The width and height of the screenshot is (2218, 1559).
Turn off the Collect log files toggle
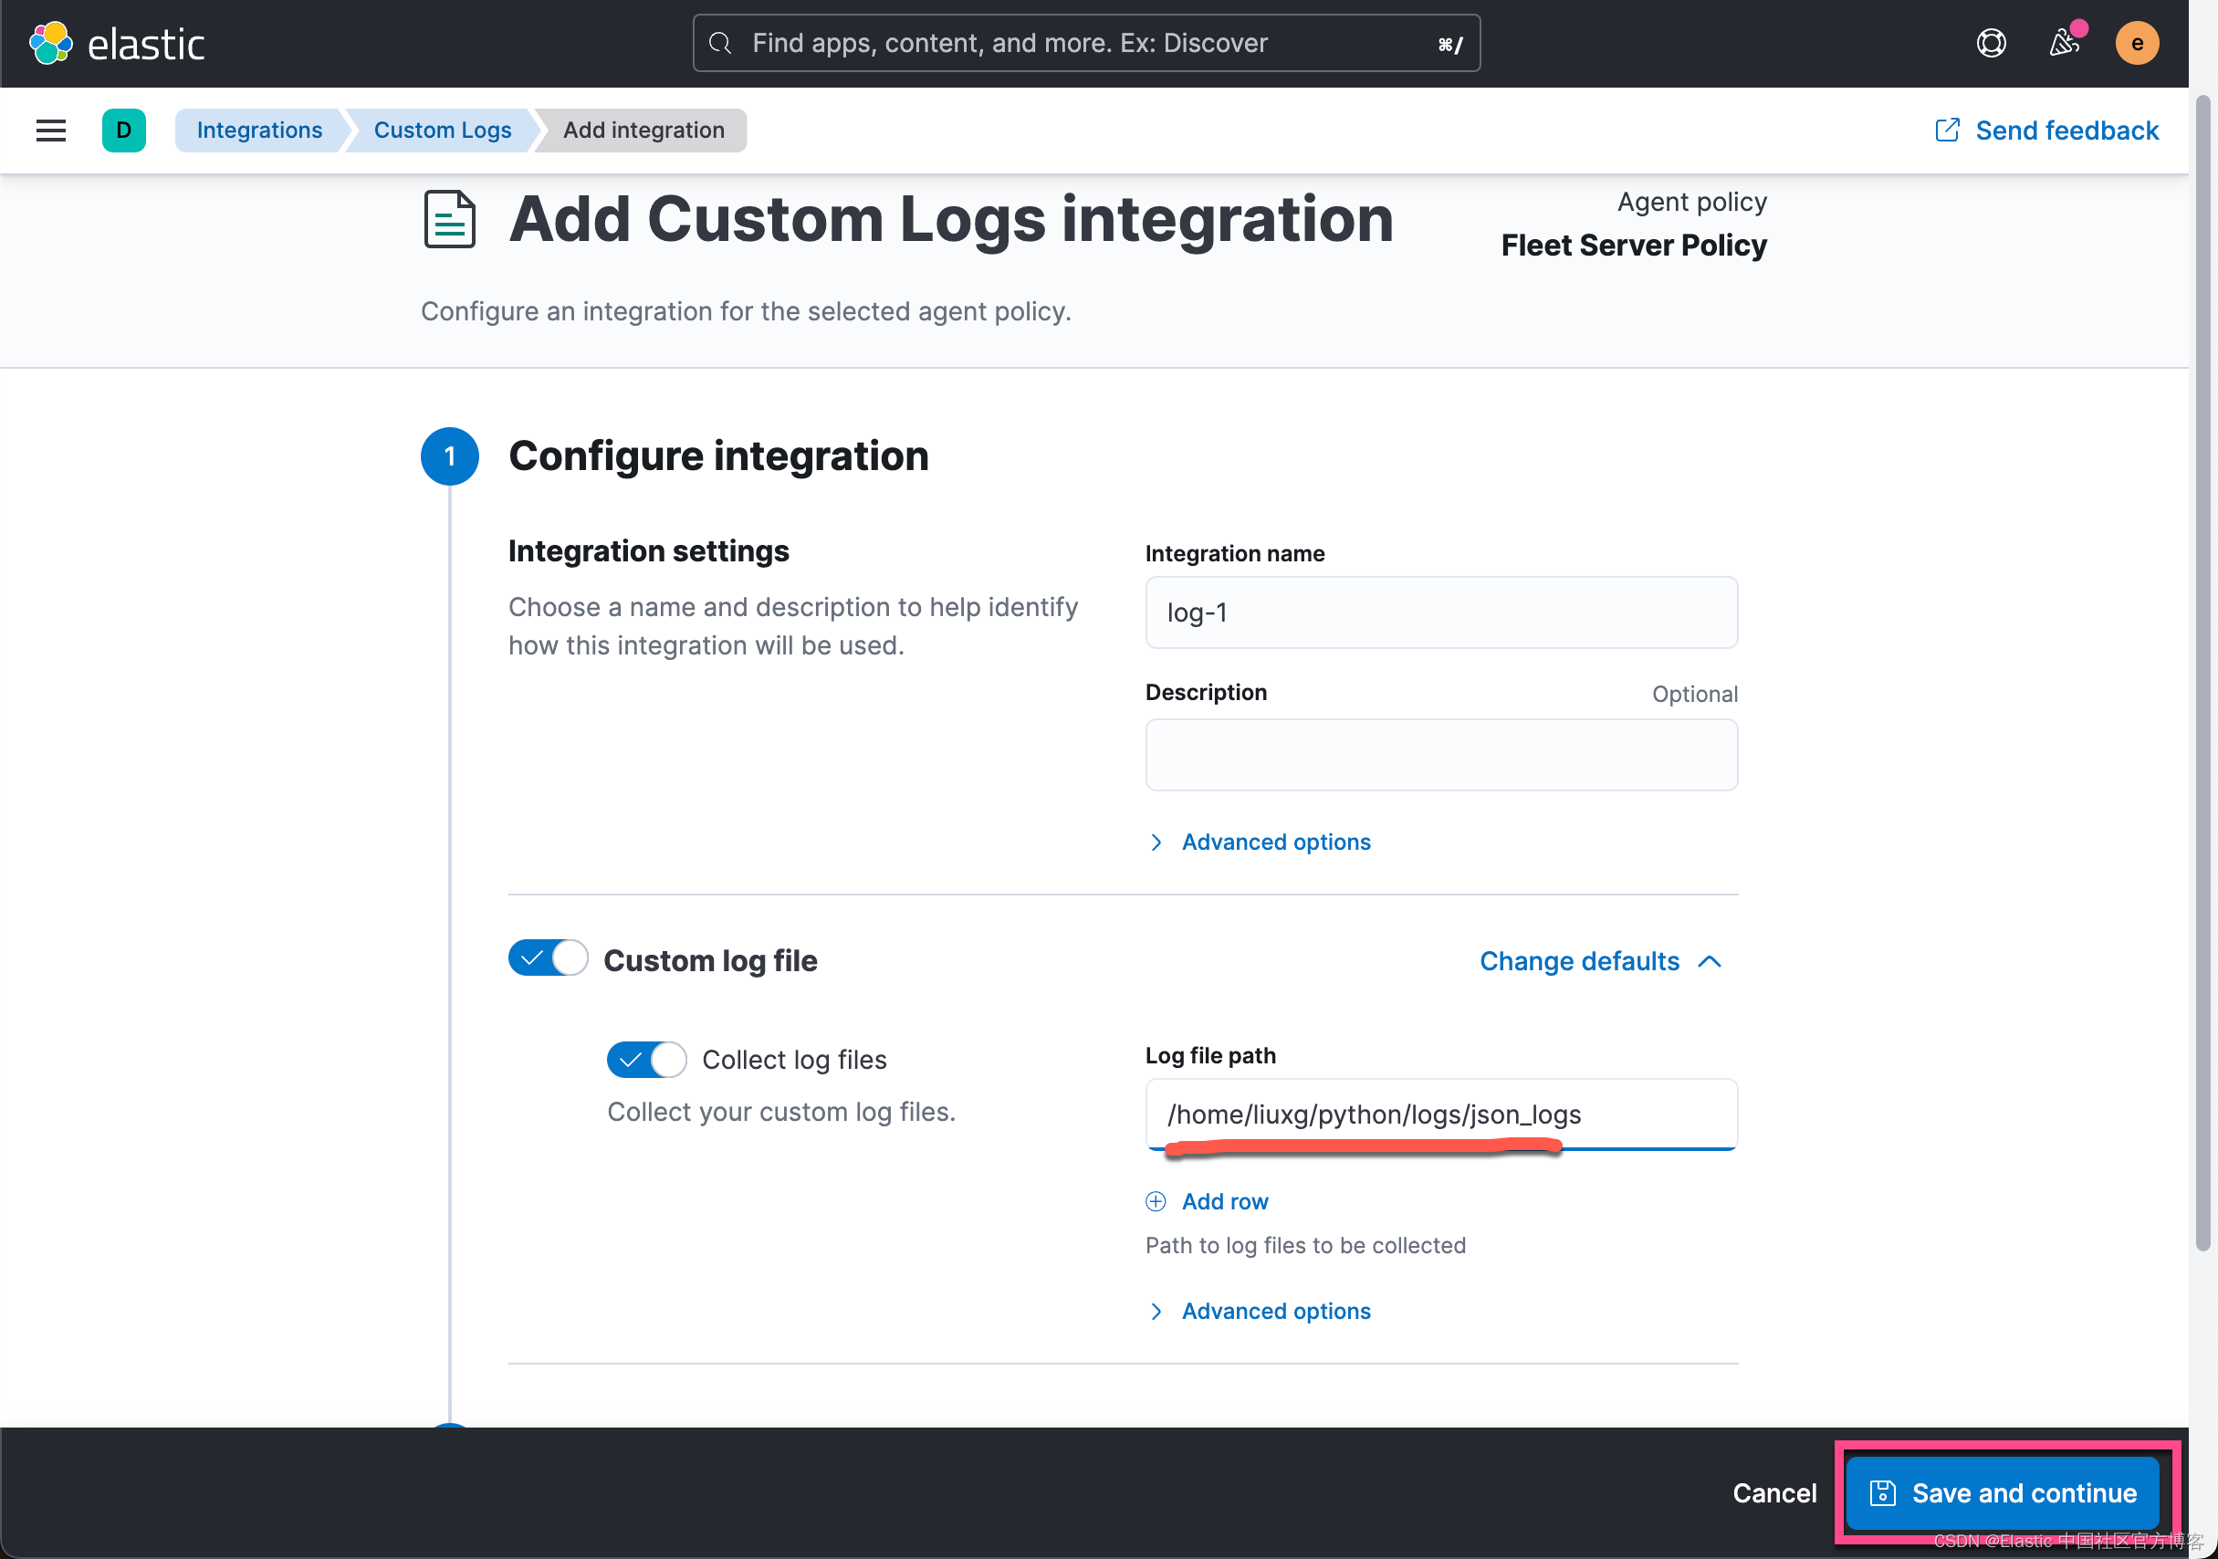coord(646,1059)
